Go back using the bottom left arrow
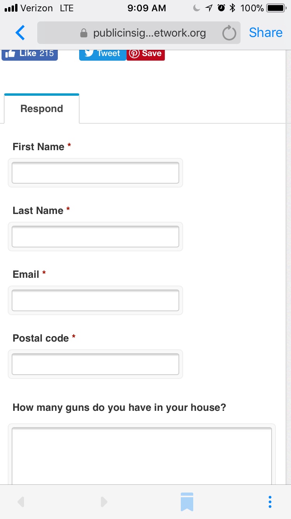This screenshot has height=519, width=291. 21,502
